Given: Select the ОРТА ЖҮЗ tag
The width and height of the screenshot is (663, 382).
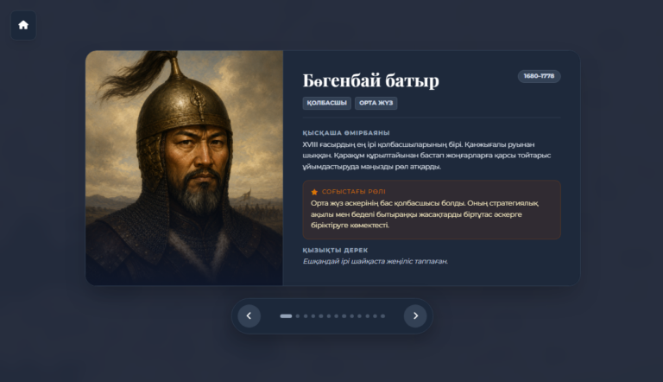Looking at the screenshot, I should (x=376, y=103).
